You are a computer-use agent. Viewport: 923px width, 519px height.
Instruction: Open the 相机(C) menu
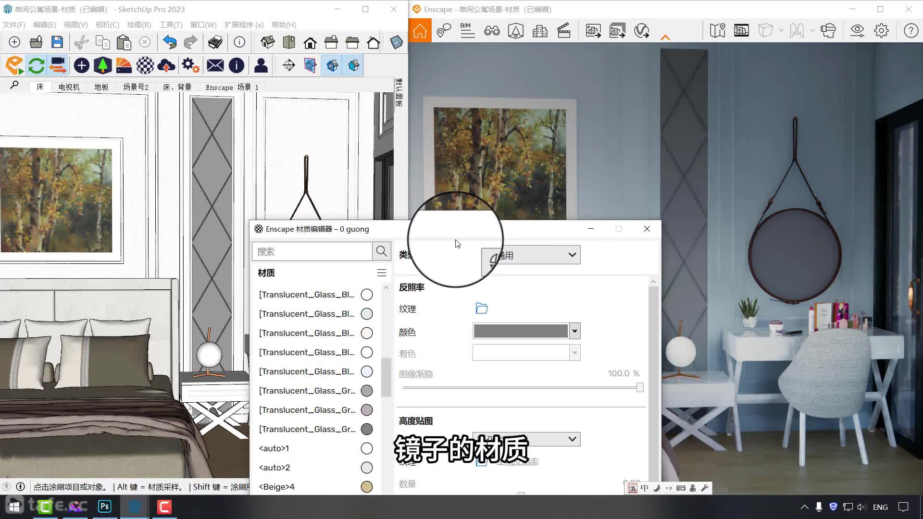coord(107,25)
